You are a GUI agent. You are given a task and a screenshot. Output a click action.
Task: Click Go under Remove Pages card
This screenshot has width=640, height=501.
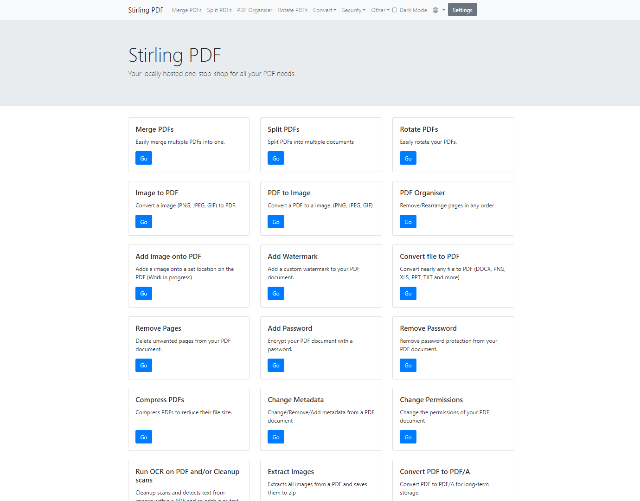click(x=144, y=366)
